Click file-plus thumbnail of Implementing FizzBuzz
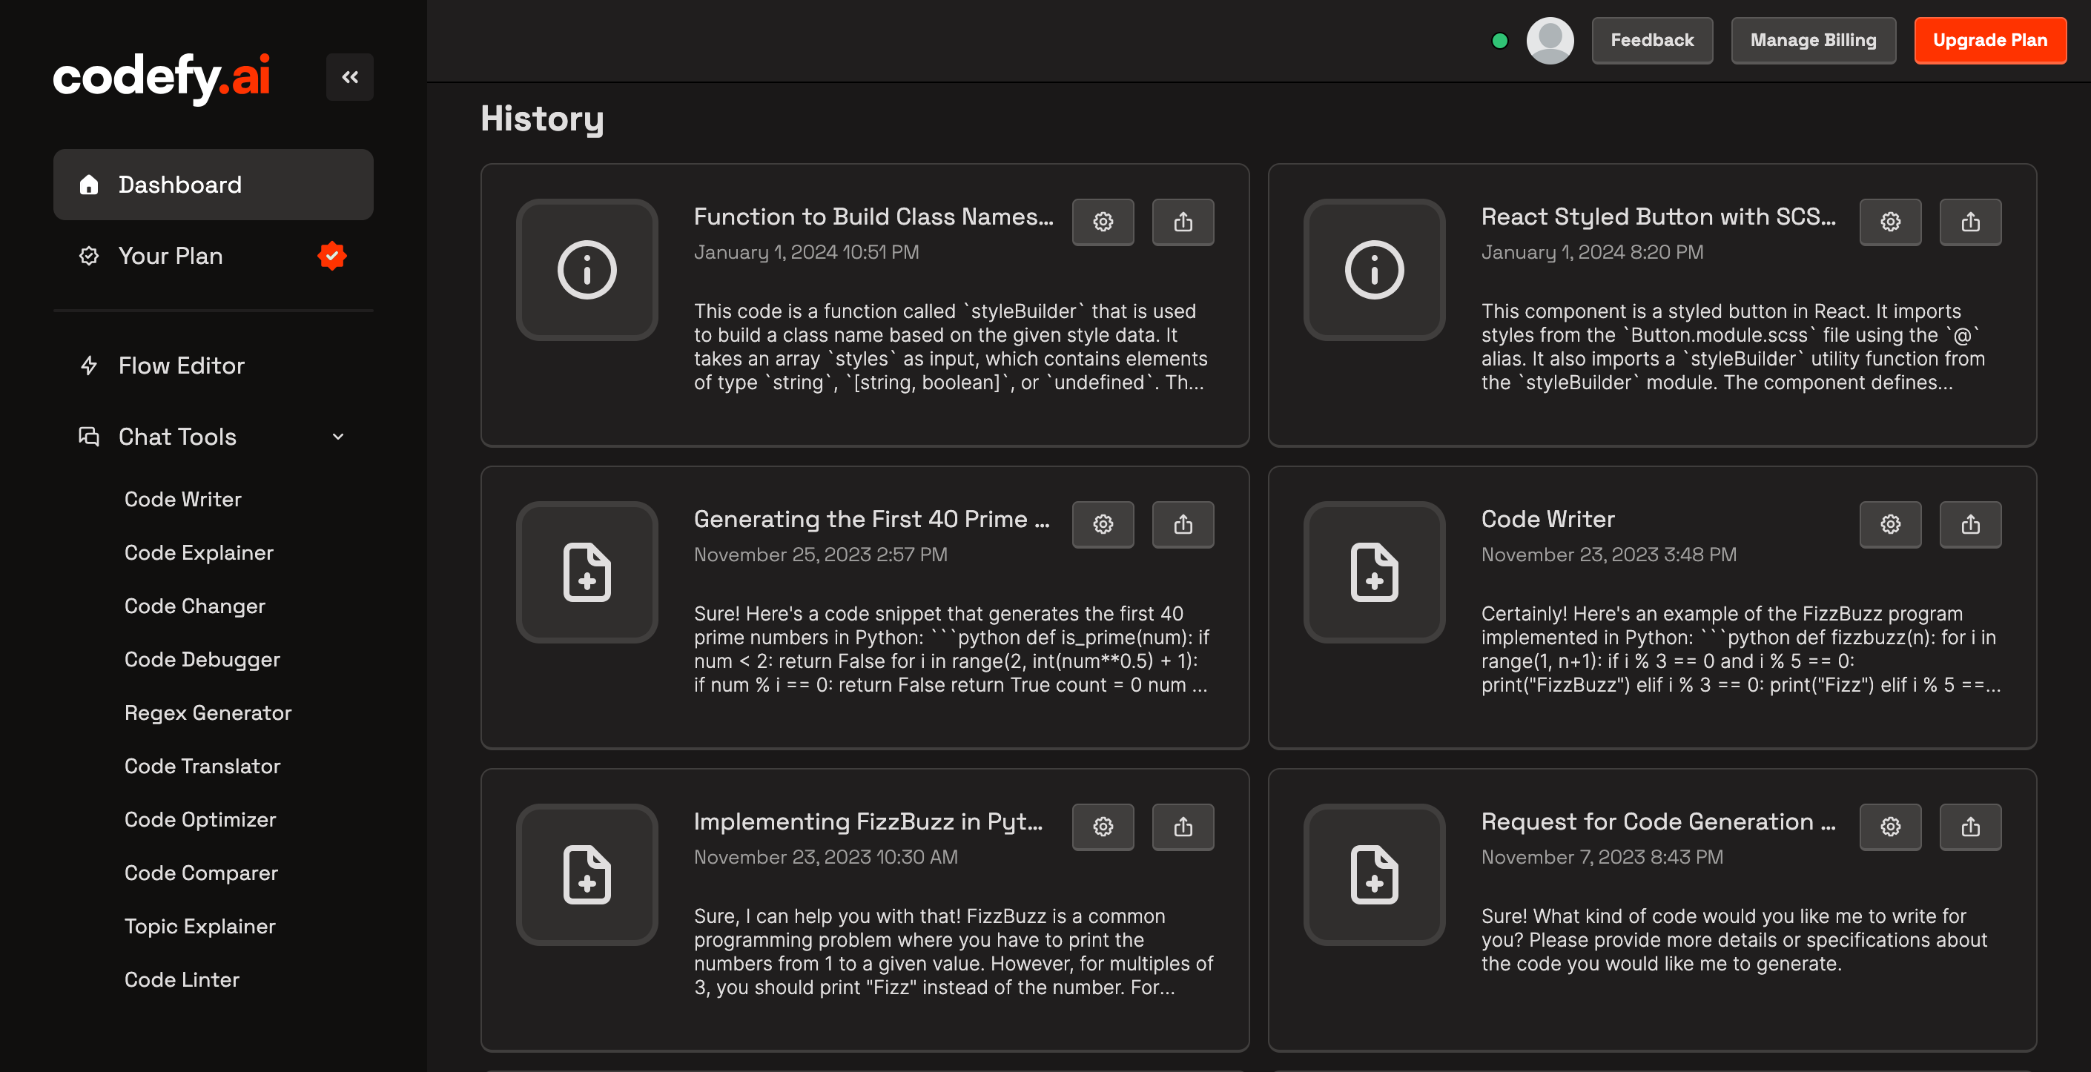 [587, 875]
